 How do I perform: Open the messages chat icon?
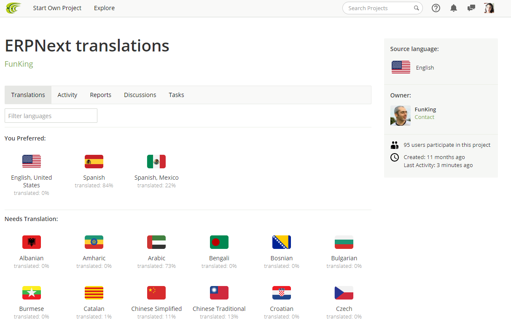pyautogui.click(x=471, y=8)
